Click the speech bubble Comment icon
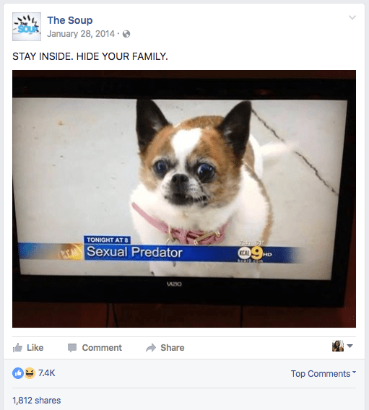This screenshot has height=410, width=369. 72,348
